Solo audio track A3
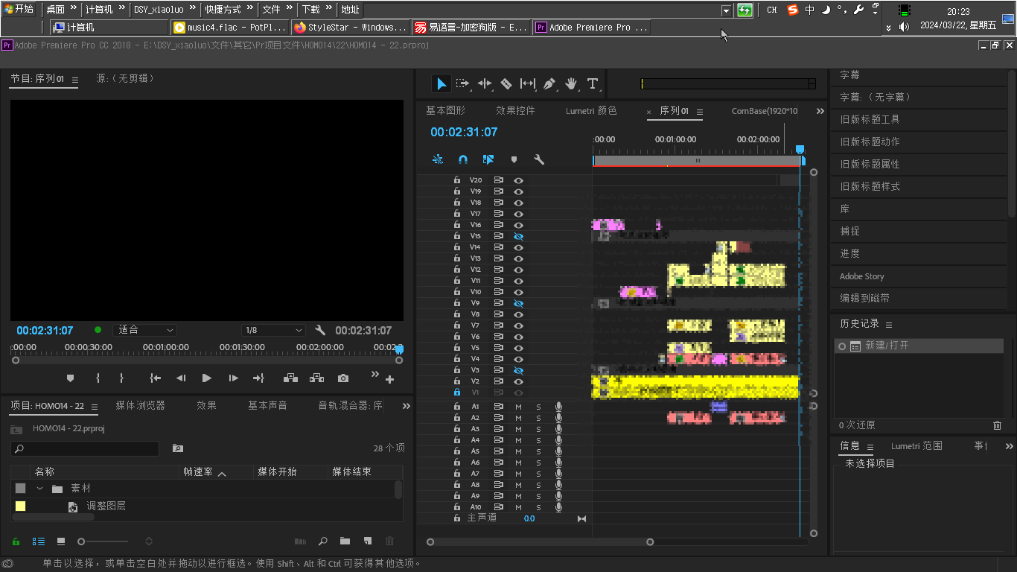 coord(538,429)
